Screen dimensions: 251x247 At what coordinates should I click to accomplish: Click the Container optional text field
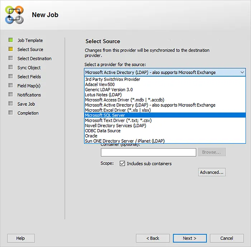click(148, 152)
